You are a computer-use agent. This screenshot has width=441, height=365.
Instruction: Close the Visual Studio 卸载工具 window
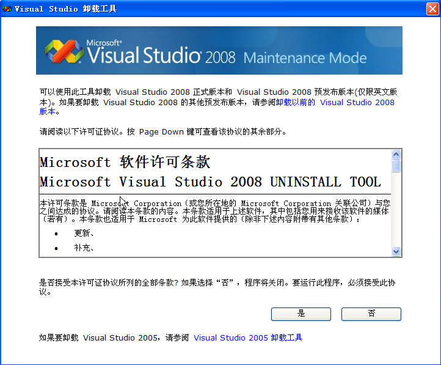[x=433, y=9]
